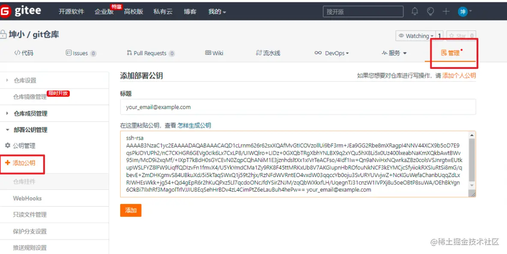
Task: Click the orange 添加 button
Action: coord(131,210)
